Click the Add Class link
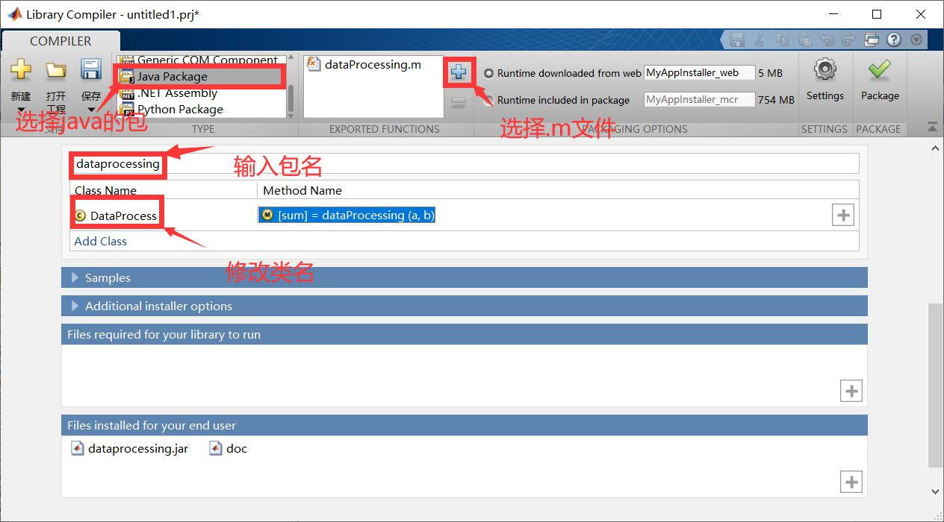The width and height of the screenshot is (944, 522). coord(101,241)
